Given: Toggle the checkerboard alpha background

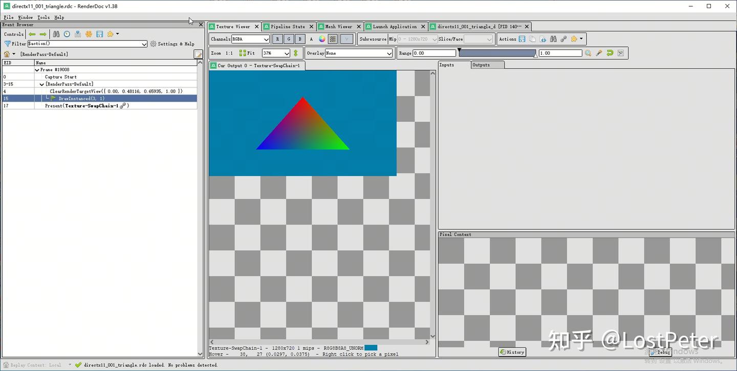Looking at the screenshot, I should (x=332, y=39).
